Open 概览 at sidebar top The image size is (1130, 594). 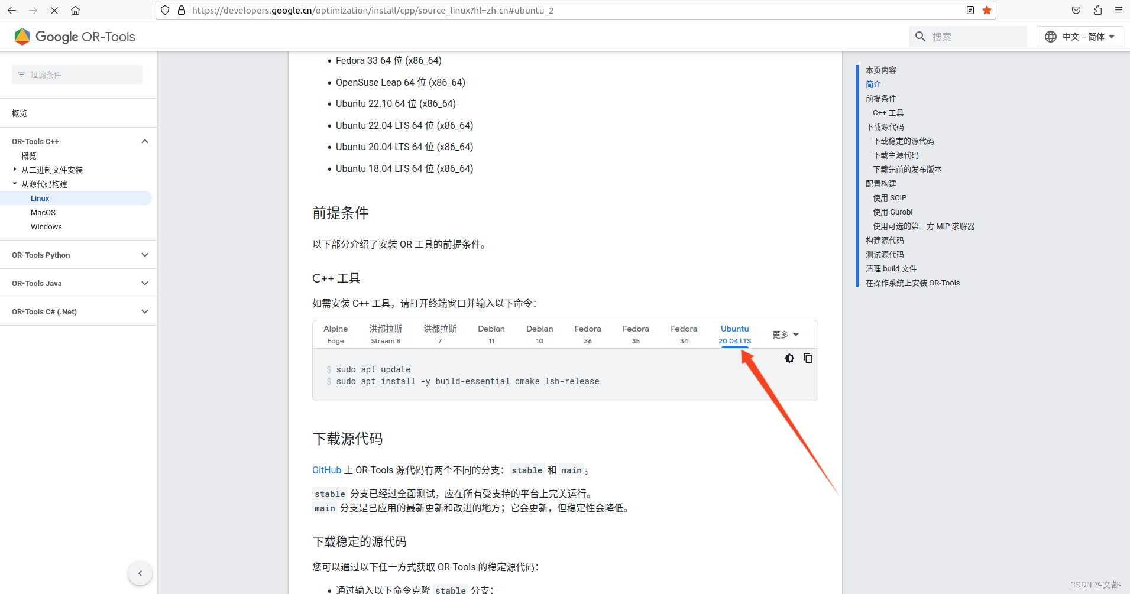point(20,113)
